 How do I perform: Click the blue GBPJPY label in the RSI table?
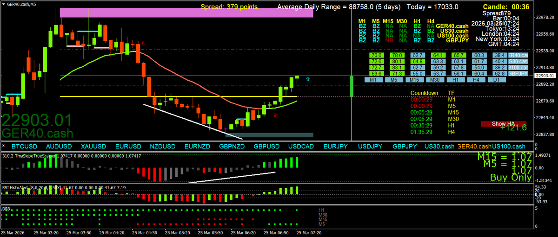click(518, 73)
